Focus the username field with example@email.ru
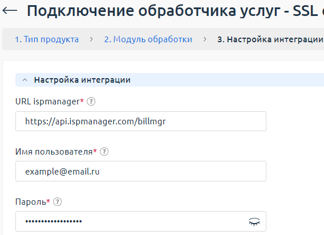 (141, 171)
